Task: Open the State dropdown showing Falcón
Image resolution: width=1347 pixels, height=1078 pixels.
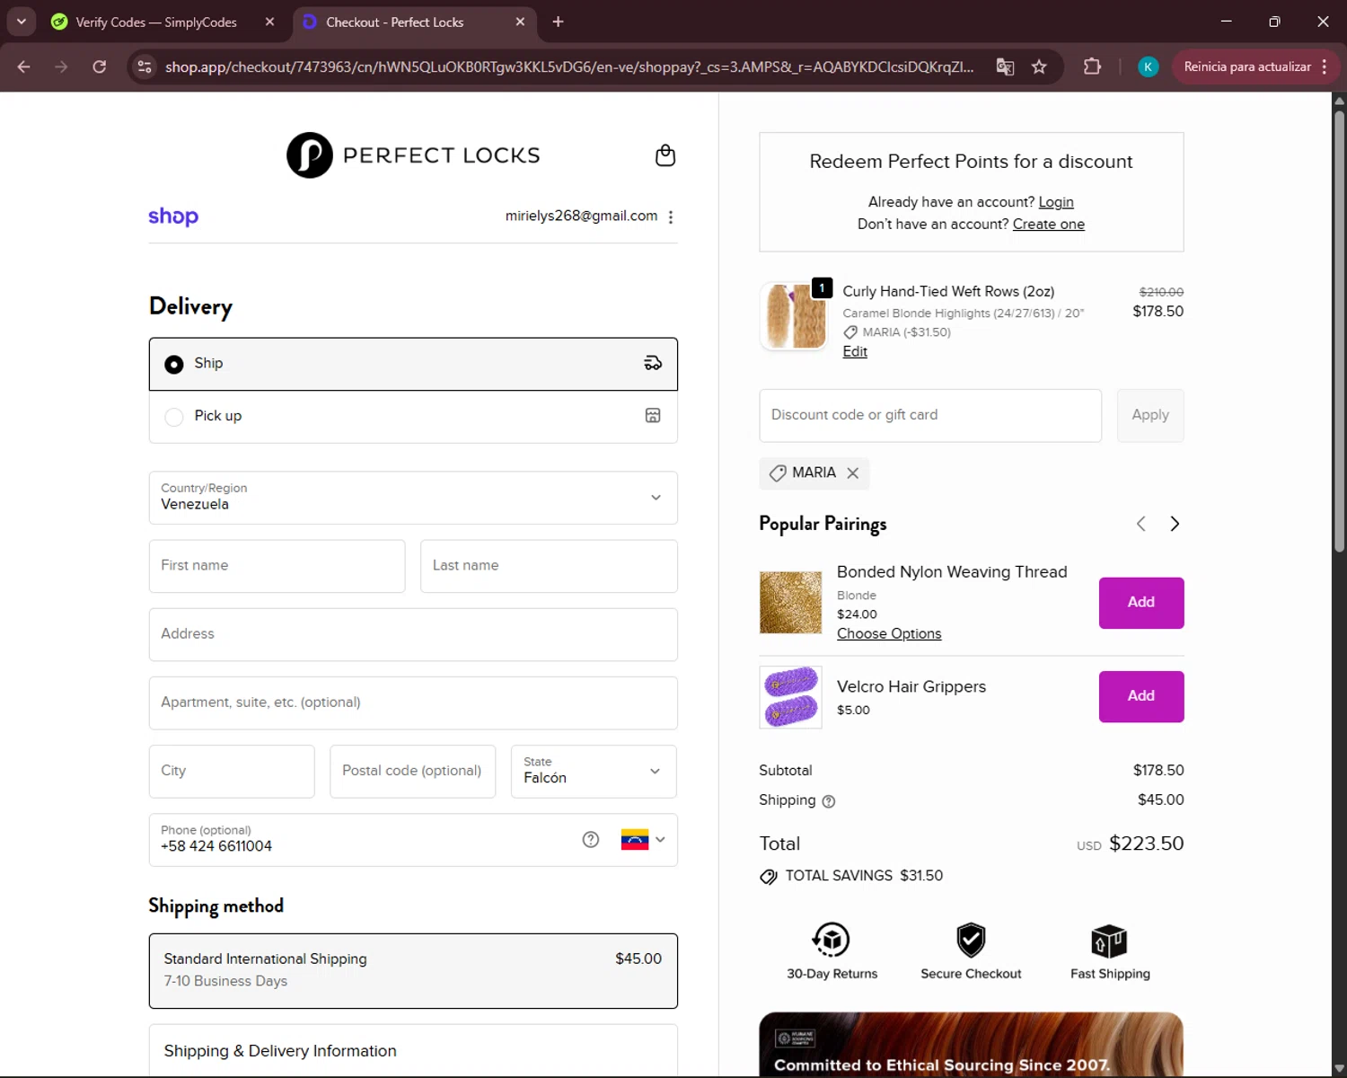Action: tap(594, 771)
